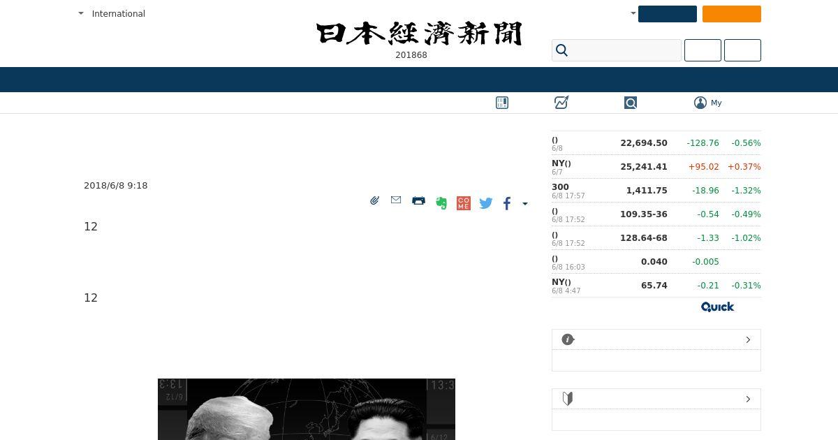Click the QUICK logo
Image resolution: width=838 pixels, height=440 pixels.
pyautogui.click(x=718, y=307)
